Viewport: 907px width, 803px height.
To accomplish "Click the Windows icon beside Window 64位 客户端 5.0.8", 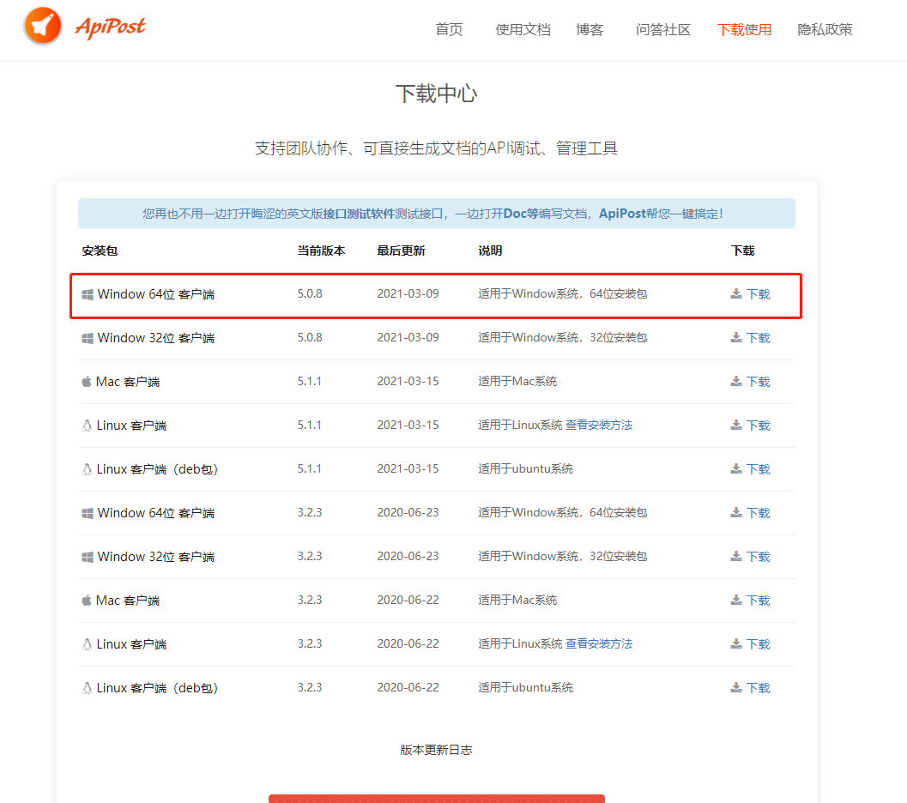I will pyautogui.click(x=86, y=293).
